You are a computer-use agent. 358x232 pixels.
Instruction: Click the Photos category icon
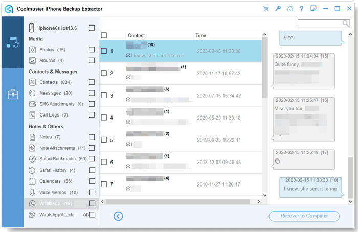(32, 50)
